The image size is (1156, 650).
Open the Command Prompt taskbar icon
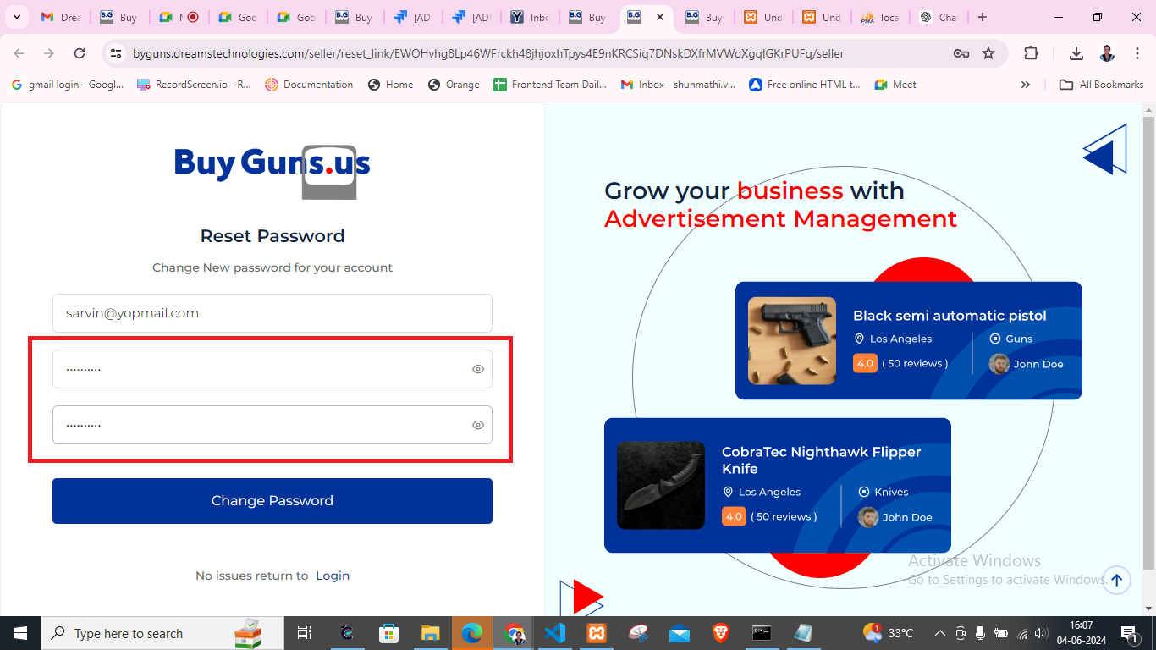tap(762, 633)
